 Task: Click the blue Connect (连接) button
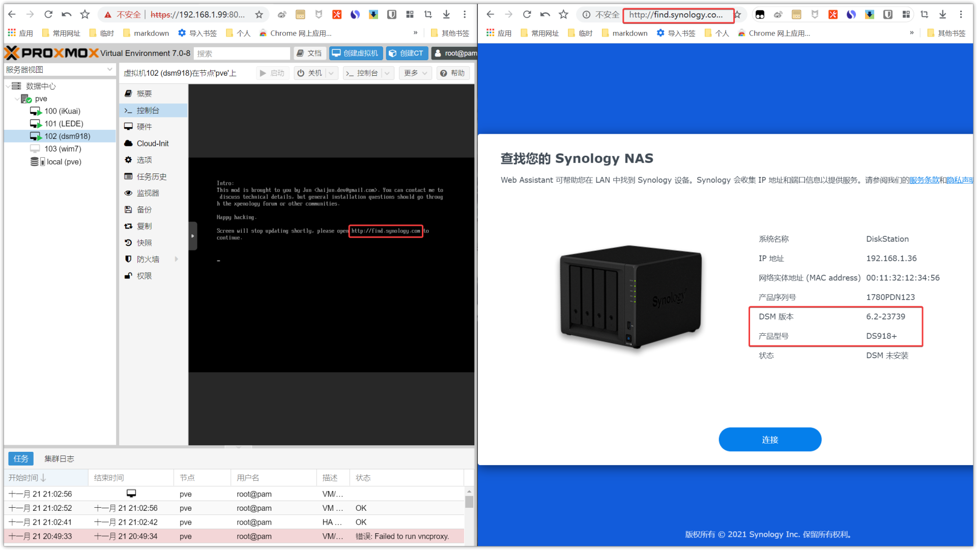pos(769,440)
